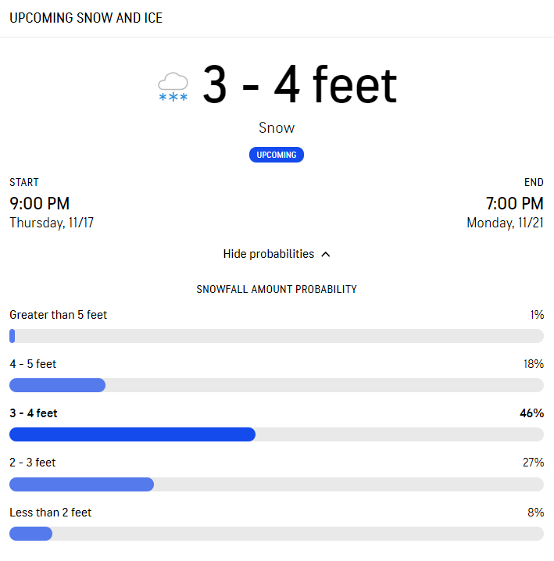Click the Less than 2 feet probability bar
The width and height of the screenshot is (554, 561).
pyautogui.click(x=277, y=534)
